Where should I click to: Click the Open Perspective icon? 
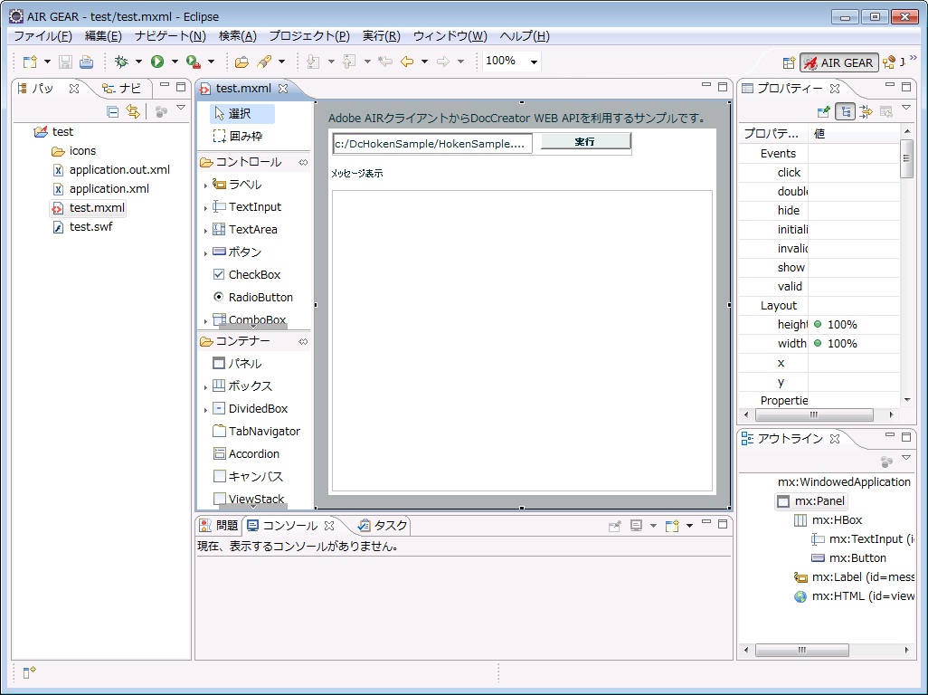pos(789,62)
